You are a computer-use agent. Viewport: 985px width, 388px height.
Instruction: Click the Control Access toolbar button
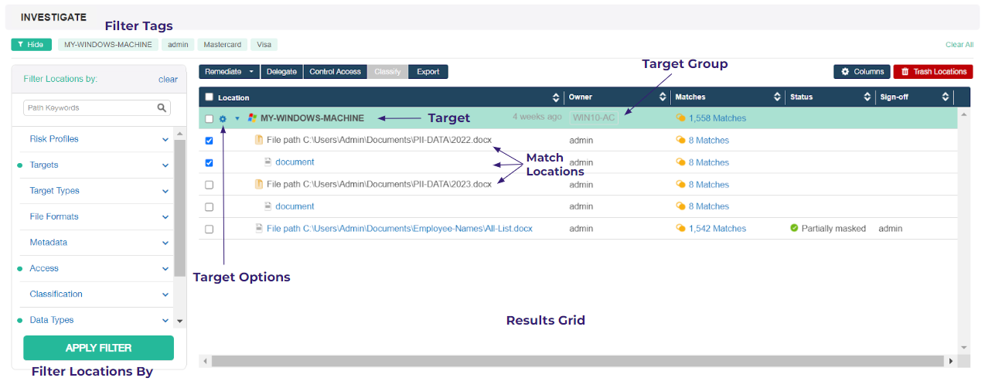pyautogui.click(x=335, y=72)
